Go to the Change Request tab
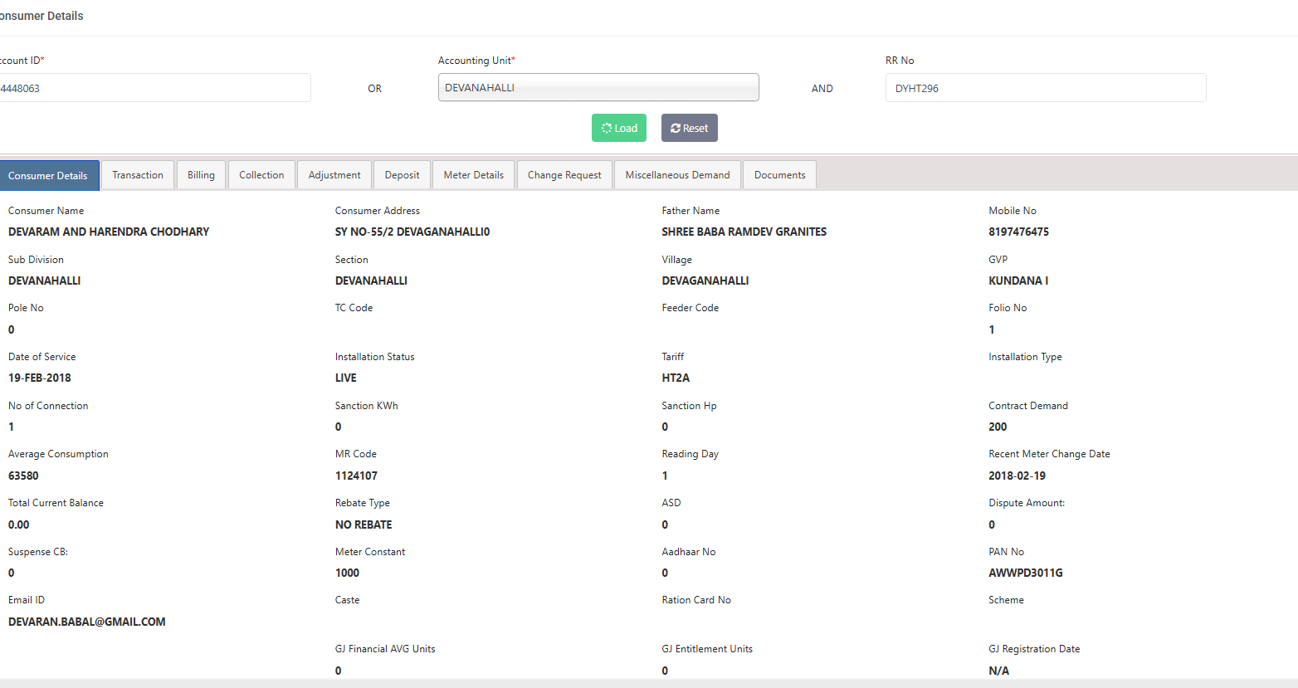Viewport: 1298px width, 688px height. pyautogui.click(x=564, y=175)
